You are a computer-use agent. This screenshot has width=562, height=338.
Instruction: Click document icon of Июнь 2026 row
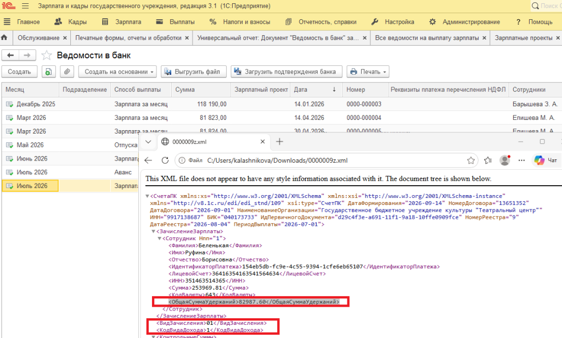coord(9,159)
